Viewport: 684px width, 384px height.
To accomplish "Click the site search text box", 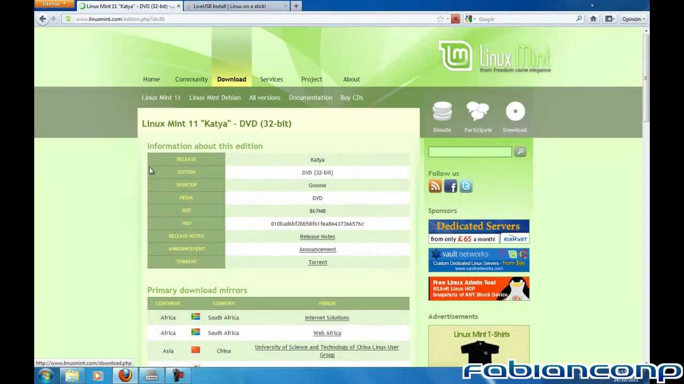I will (x=470, y=152).
